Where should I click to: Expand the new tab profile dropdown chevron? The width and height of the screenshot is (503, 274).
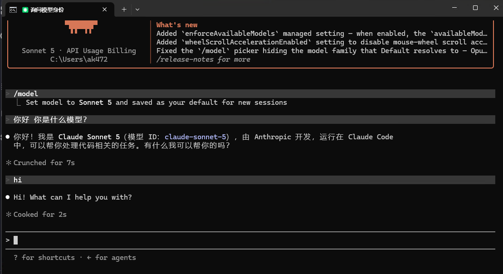click(137, 10)
